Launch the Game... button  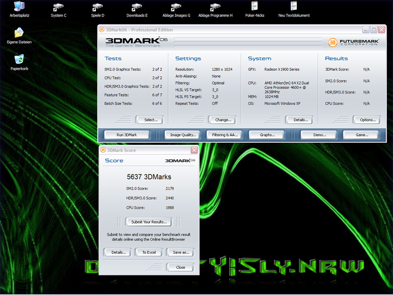(x=361, y=135)
